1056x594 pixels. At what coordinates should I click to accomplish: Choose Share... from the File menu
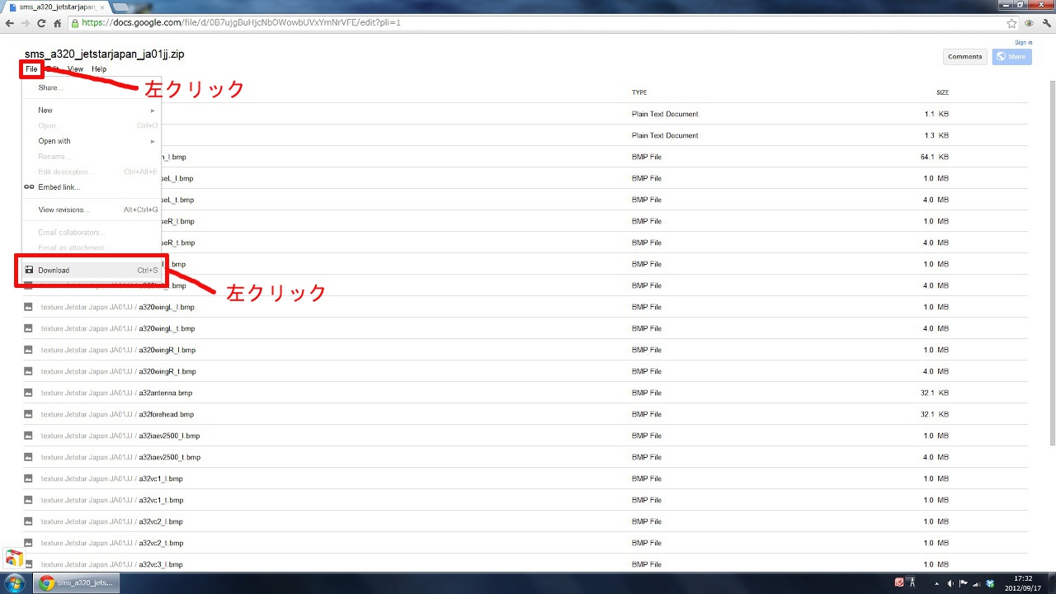coord(92,87)
